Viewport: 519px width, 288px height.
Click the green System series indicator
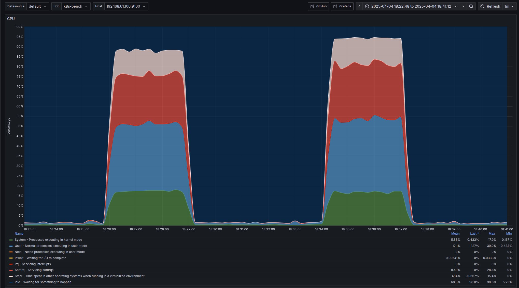[x=10, y=239]
